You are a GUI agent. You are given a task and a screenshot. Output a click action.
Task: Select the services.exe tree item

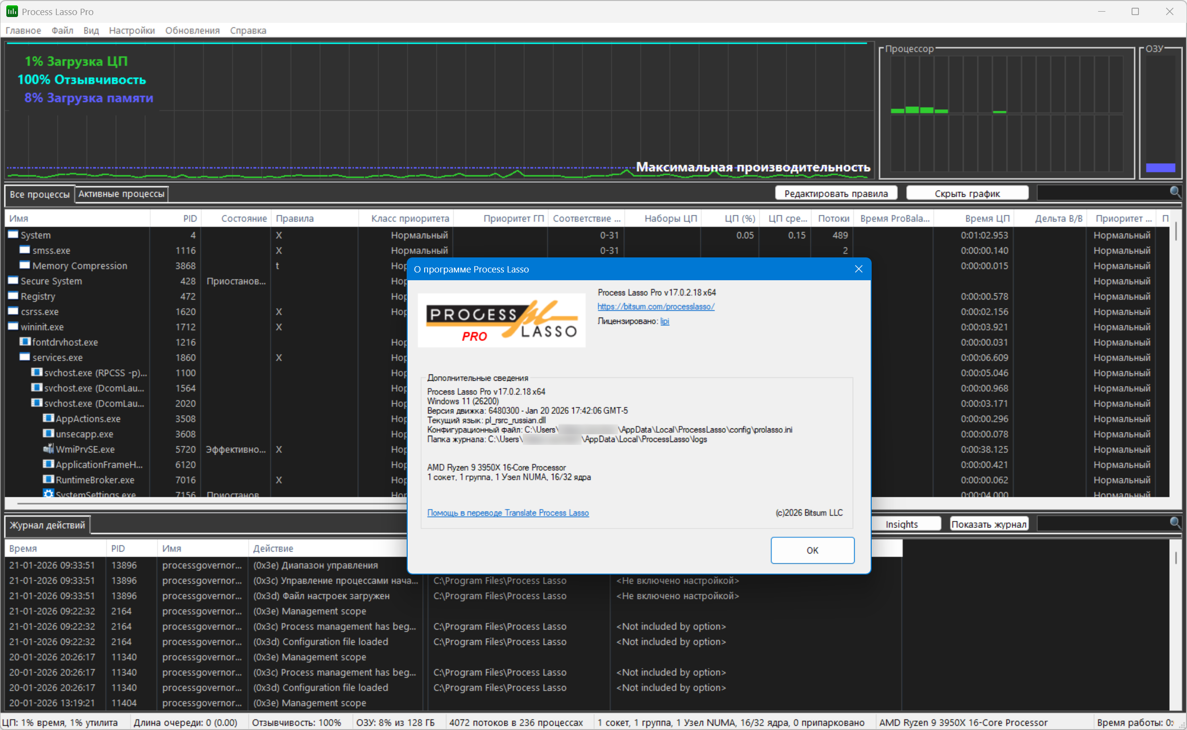point(57,357)
